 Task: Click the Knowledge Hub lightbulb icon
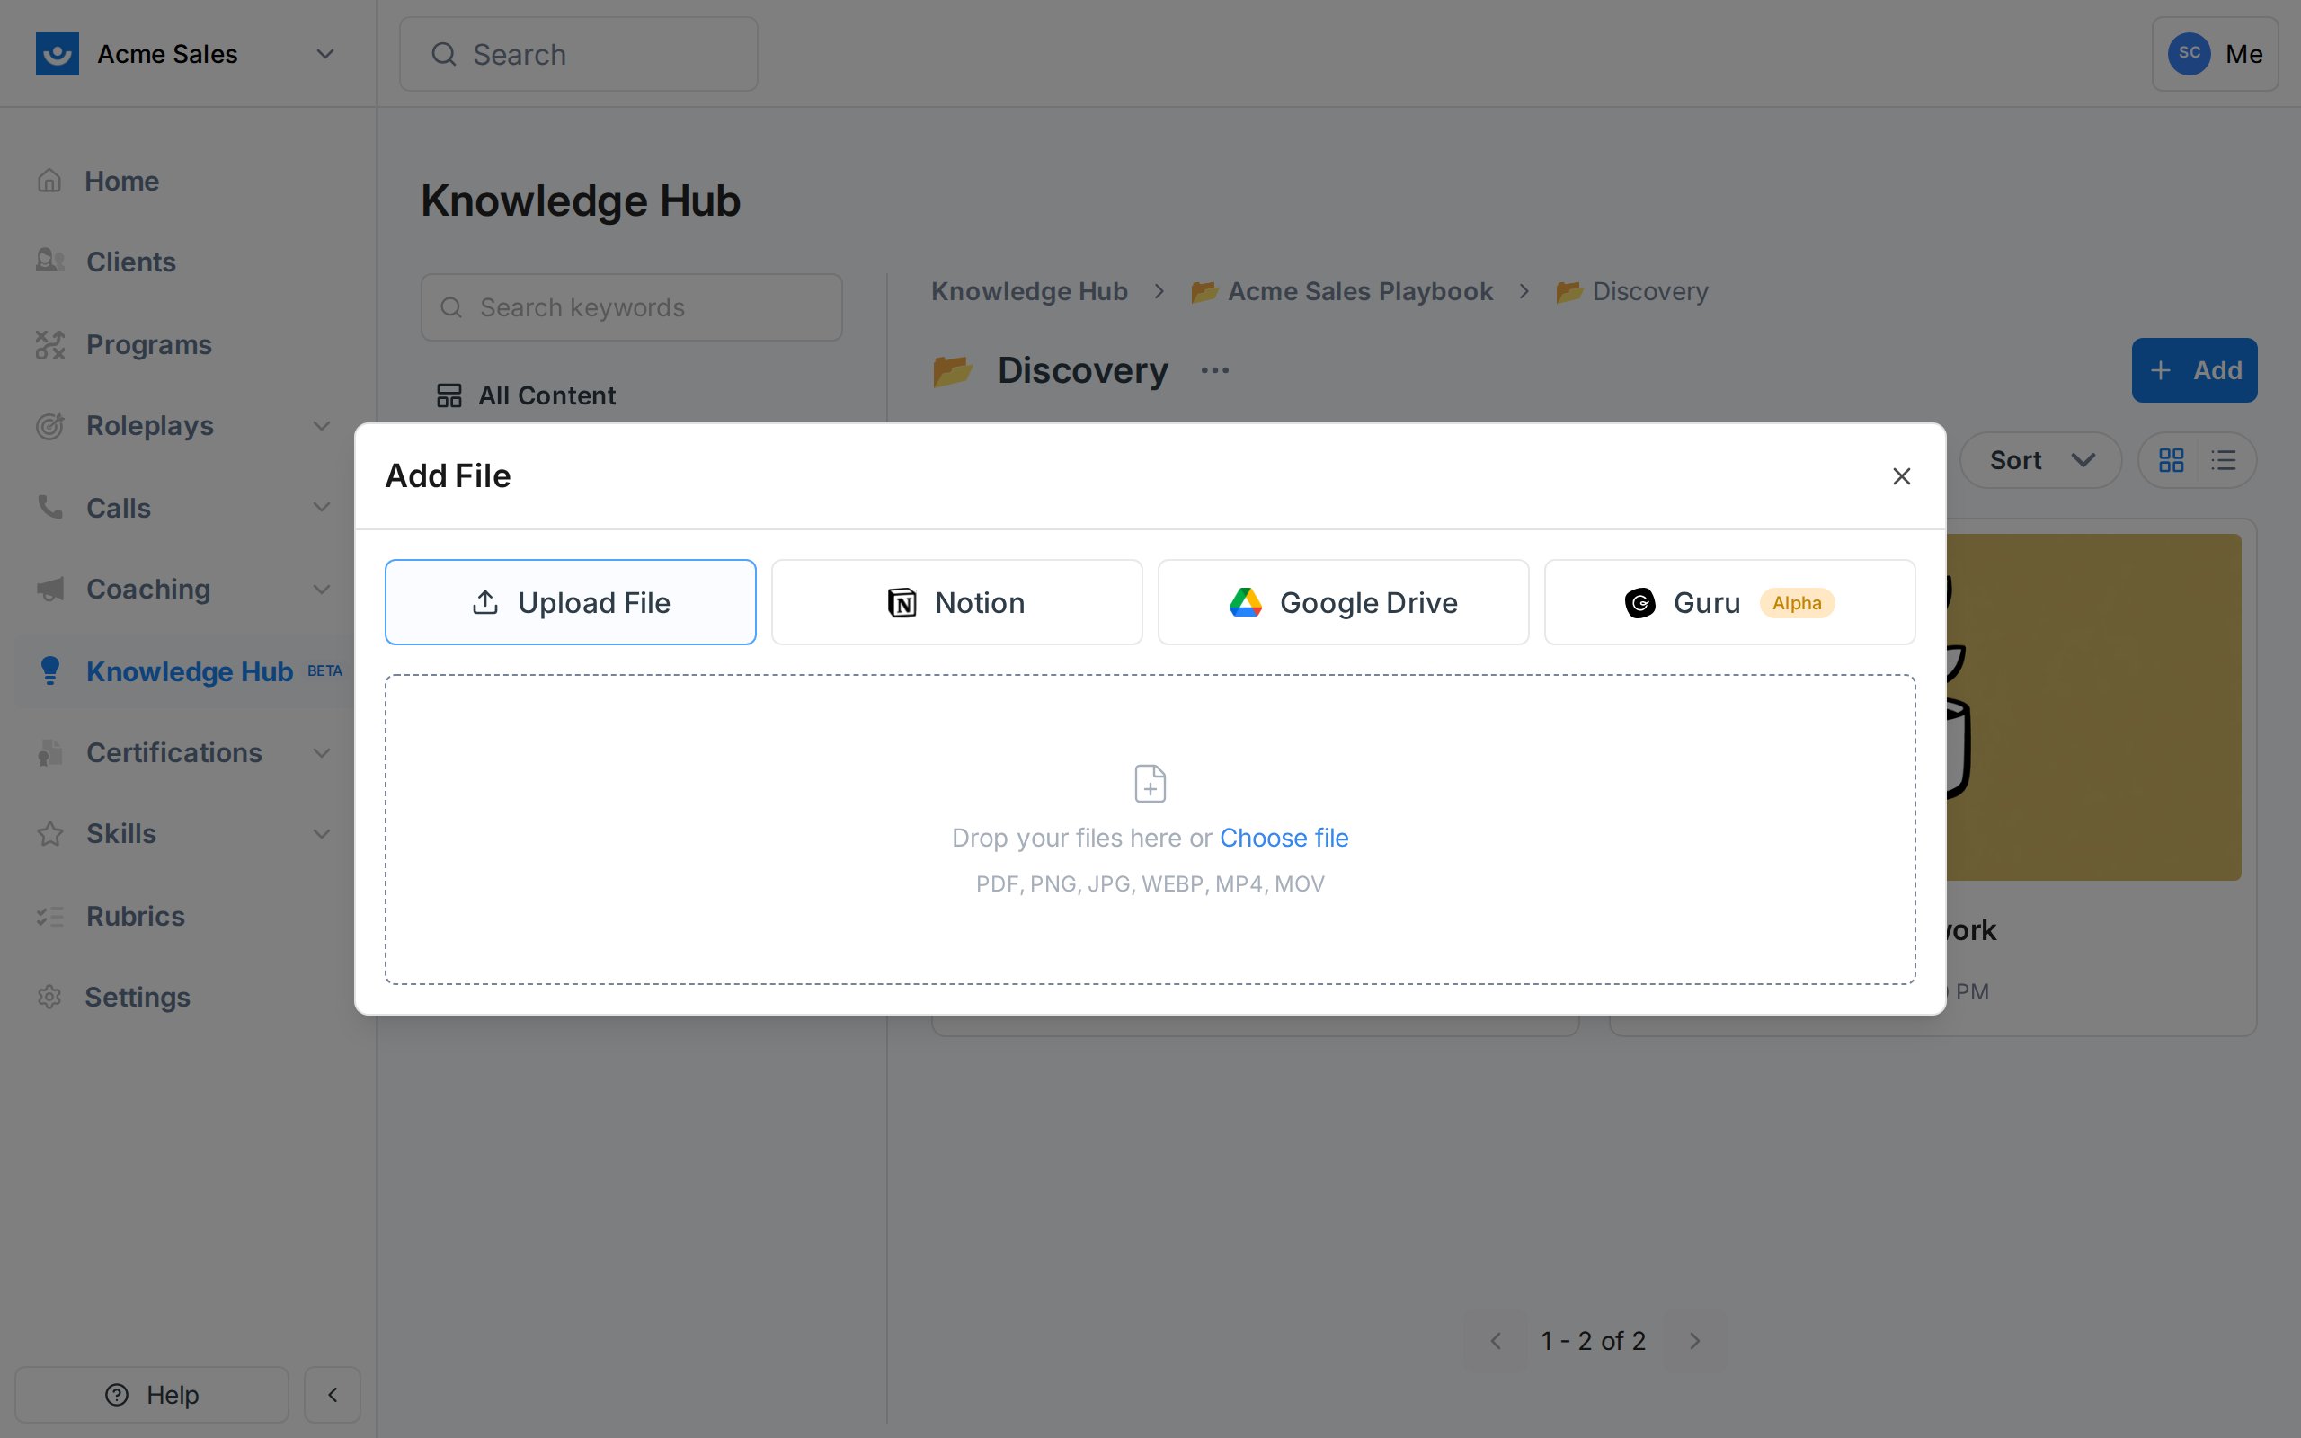(50, 670)
